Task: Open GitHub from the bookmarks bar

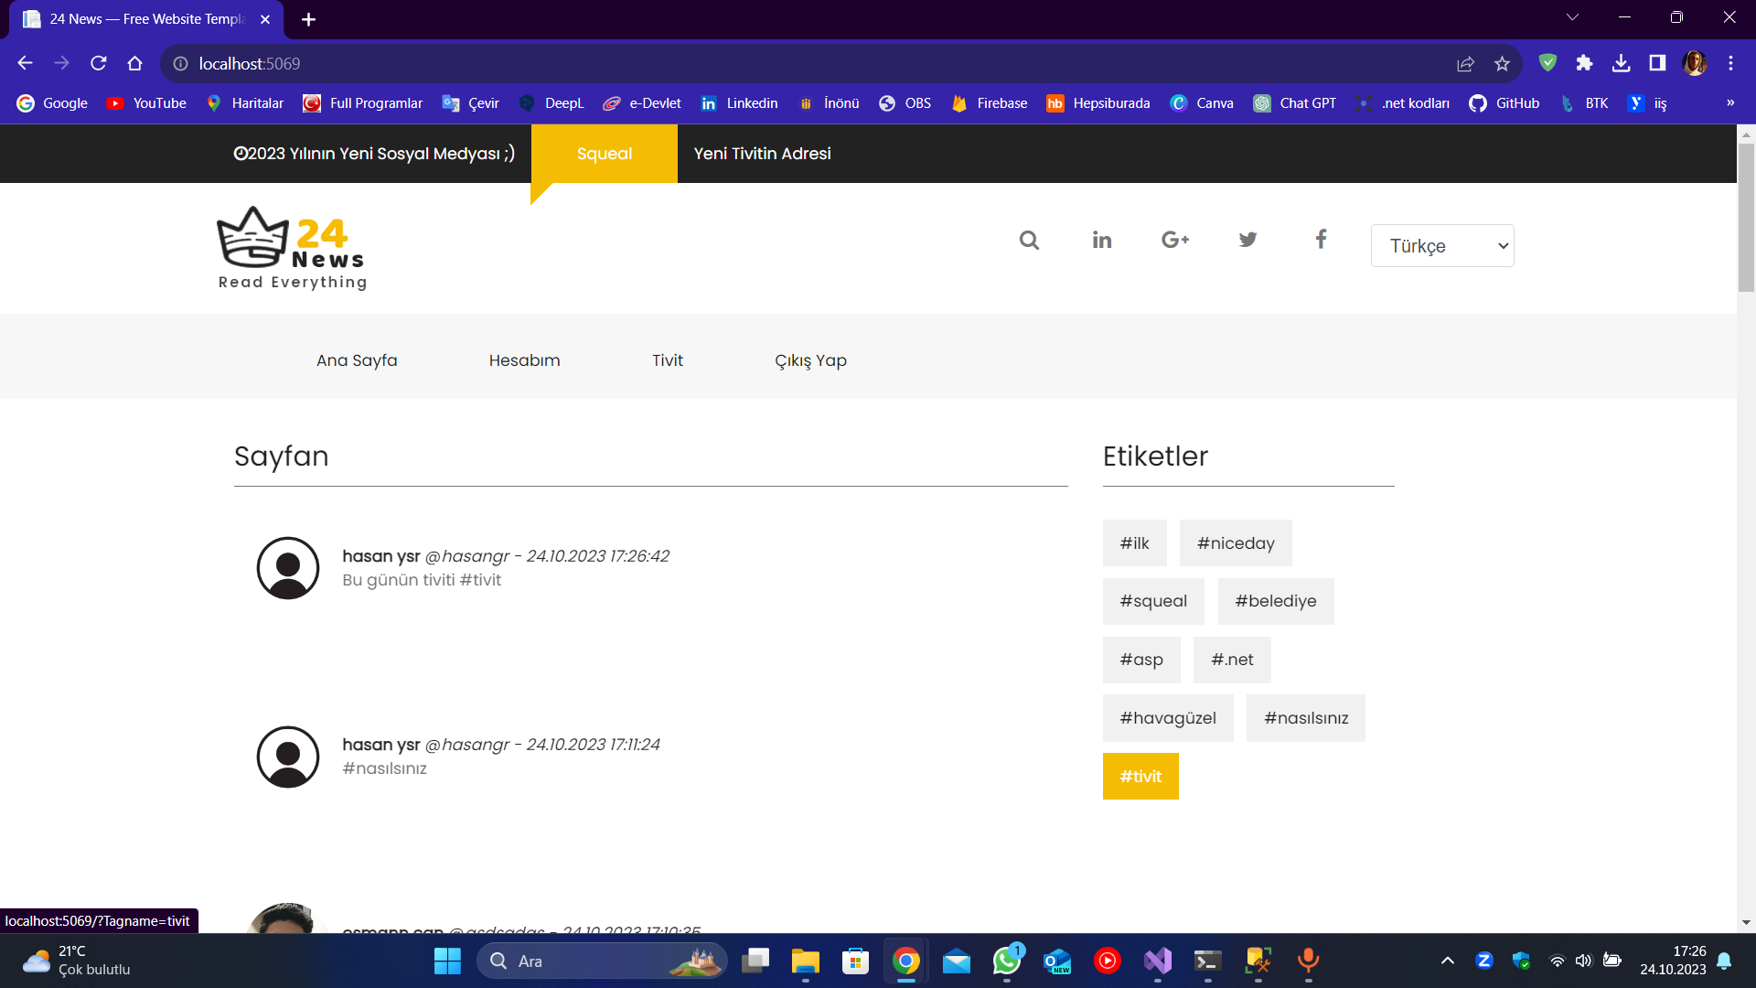Action: [1504, 103]
